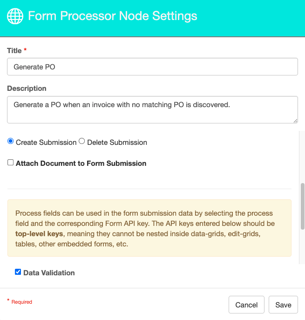305x320 pixels.
Task: Enable the Attach Document to Form Submission checkbox
Action: [11, 163]
